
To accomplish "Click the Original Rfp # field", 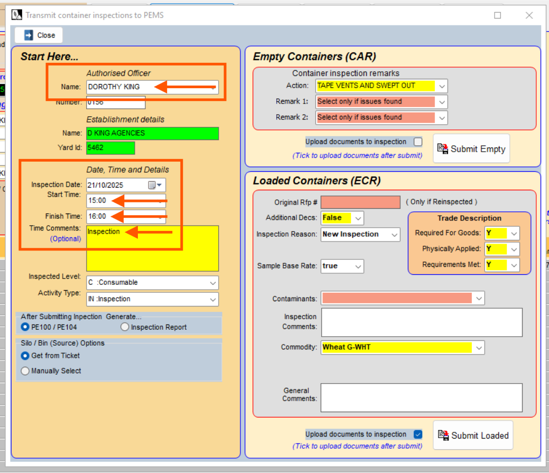I will point(360,202).
